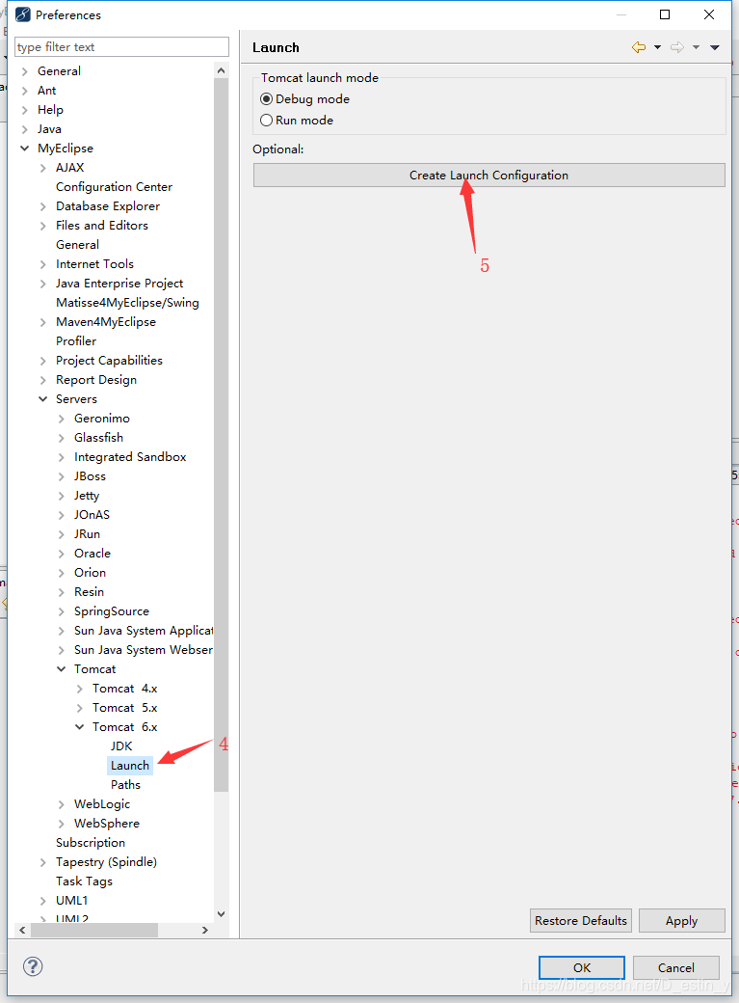Click Create Launch Configuration button
The image size is (739, 1003).
click(x=489, y=176)
